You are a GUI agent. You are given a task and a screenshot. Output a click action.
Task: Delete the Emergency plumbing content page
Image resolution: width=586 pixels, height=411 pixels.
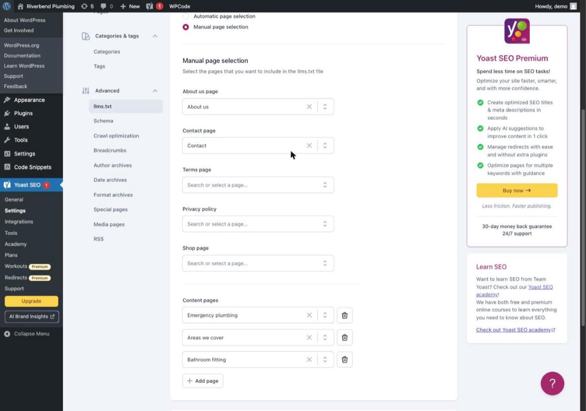click(x=345, y=315)
